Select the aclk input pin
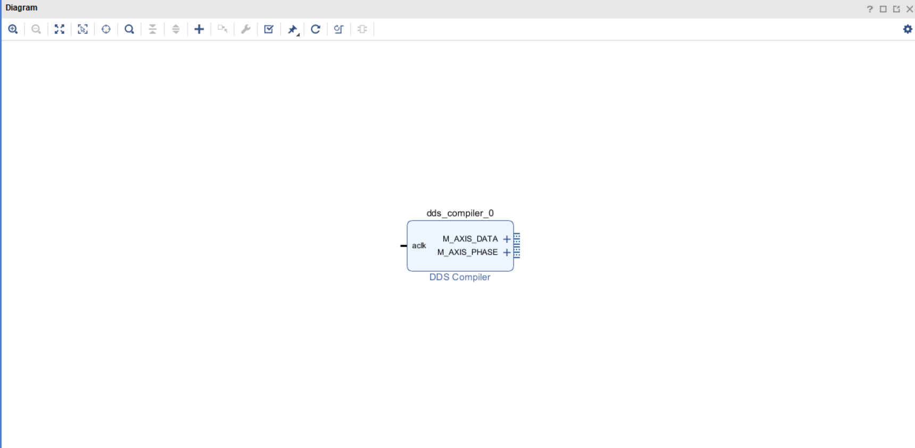The height and width of the screenshot is (448, 915). [x=403, y=246]
